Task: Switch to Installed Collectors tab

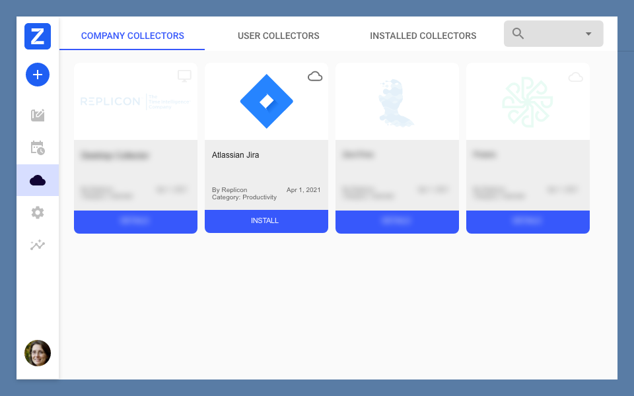Action: (423, 36)
